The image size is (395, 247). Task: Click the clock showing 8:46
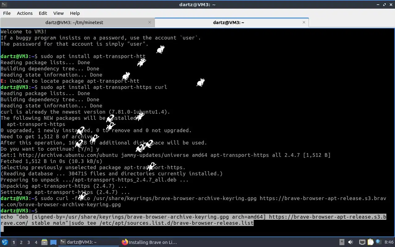tap(389, 242)
